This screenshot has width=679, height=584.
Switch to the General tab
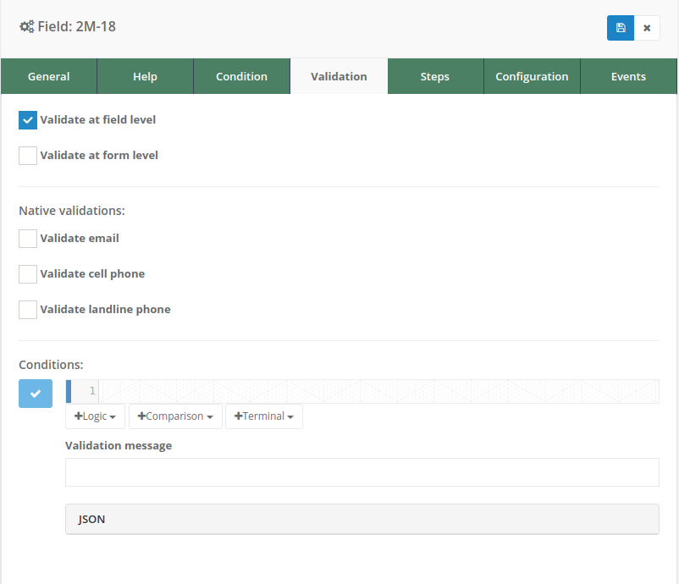click(x=49, y=76)
